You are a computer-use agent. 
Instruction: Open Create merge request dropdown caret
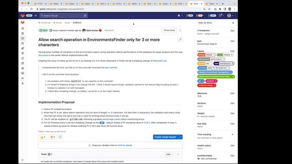(180, 137)
